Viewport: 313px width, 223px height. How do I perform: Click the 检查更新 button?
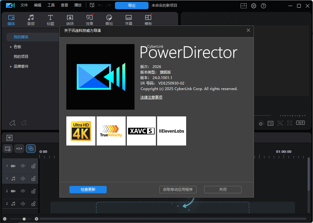pos(88,190)
